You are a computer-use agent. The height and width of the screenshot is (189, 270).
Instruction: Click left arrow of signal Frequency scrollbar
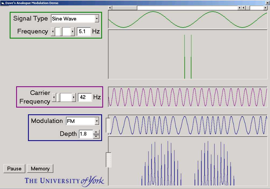(x=53, y=32)
